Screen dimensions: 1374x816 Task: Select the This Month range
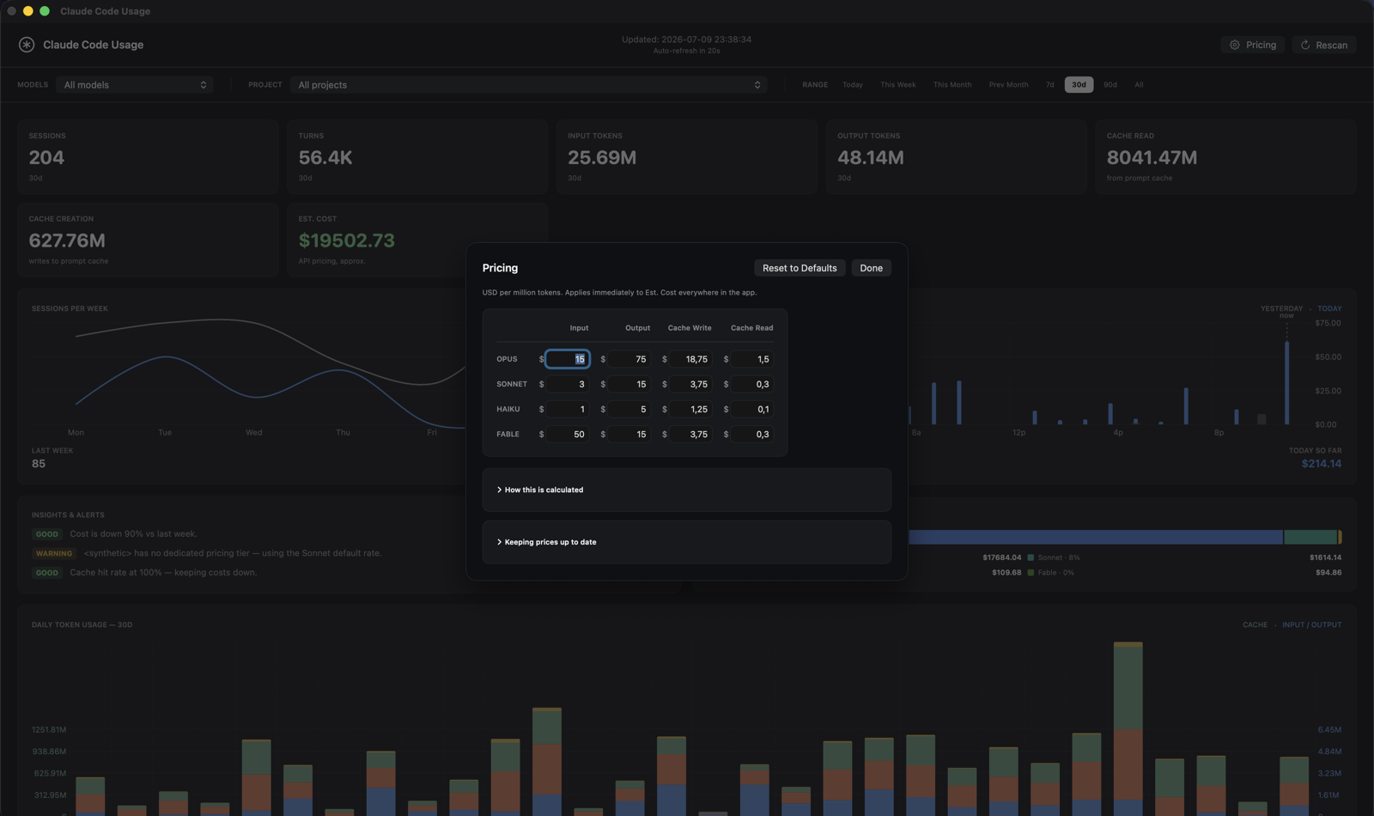[952, 85]
